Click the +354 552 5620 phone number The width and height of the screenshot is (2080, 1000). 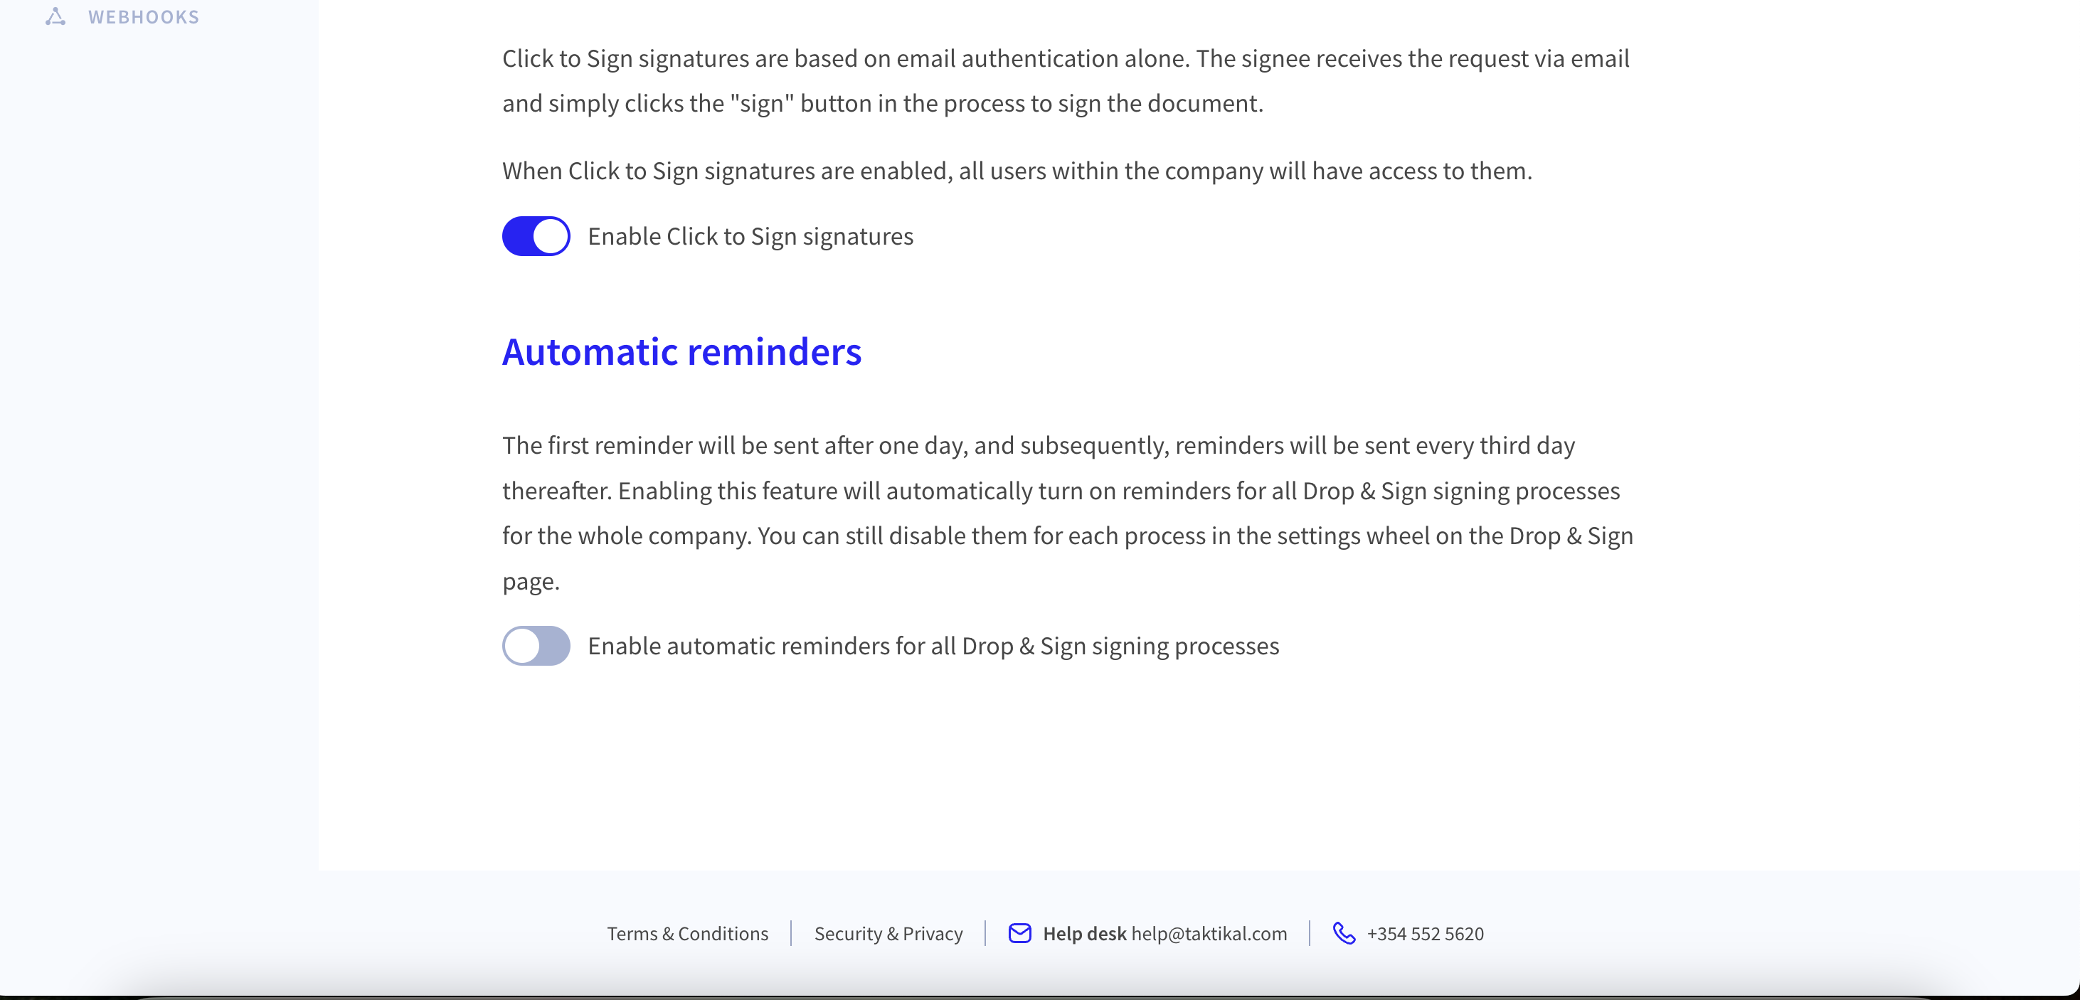click(1425, 934)
